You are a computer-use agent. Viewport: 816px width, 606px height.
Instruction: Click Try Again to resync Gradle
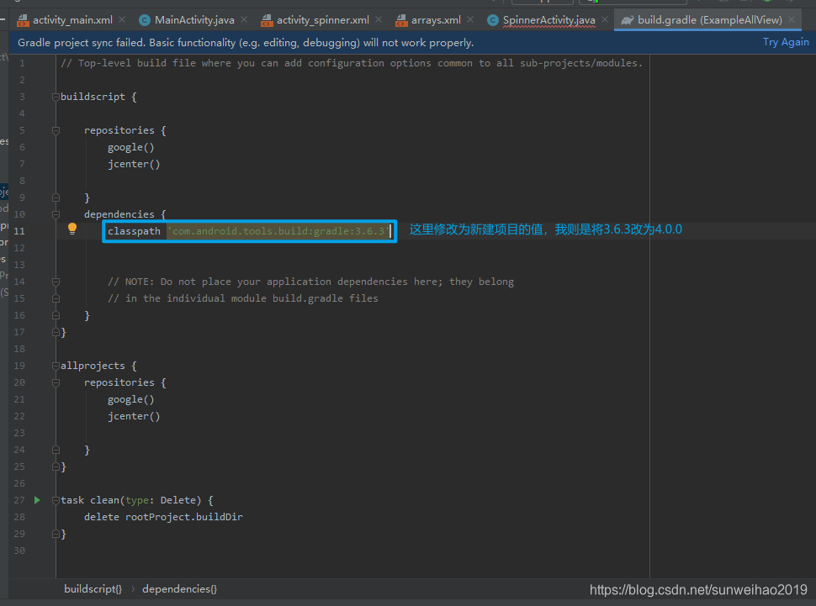(786, 42)
